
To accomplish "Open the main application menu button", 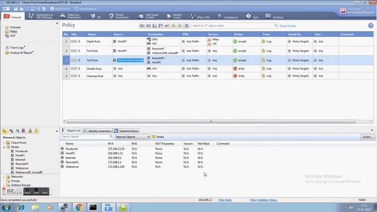I will 6,9.
